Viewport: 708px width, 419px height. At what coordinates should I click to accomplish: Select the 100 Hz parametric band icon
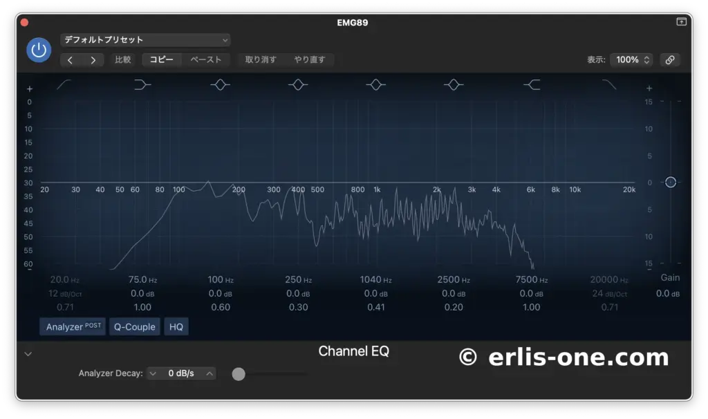coord(220,84)
